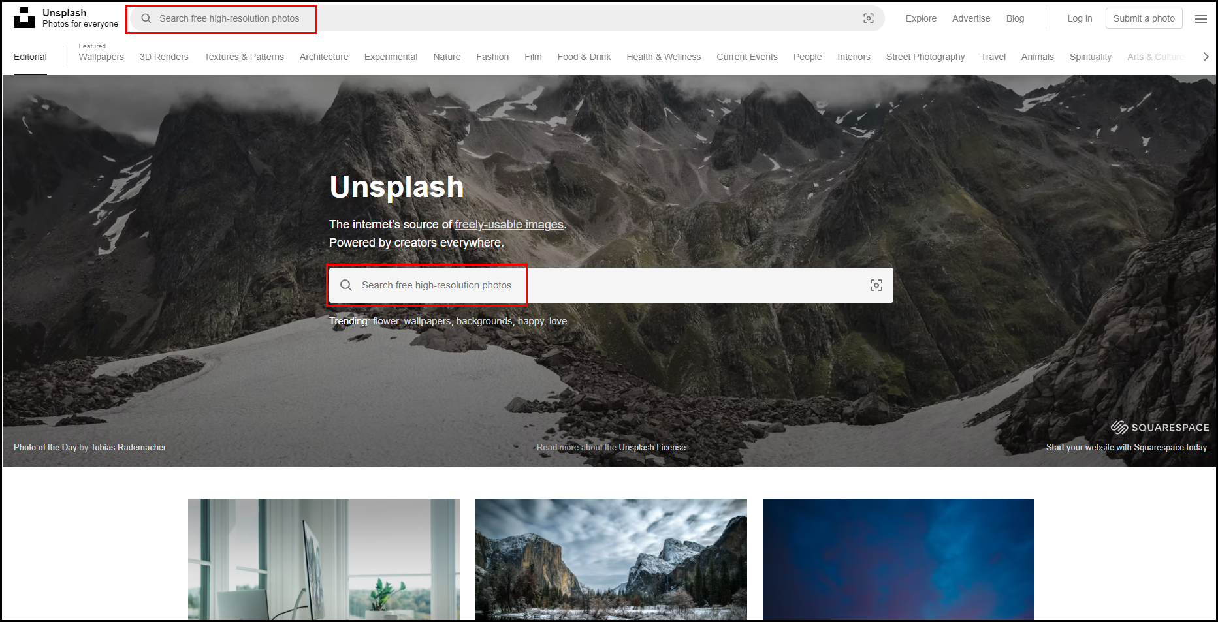The width and height of the screenshot is (1218, 622).
Task: Open the Street Photography category
Action: (x=925, y=57)
